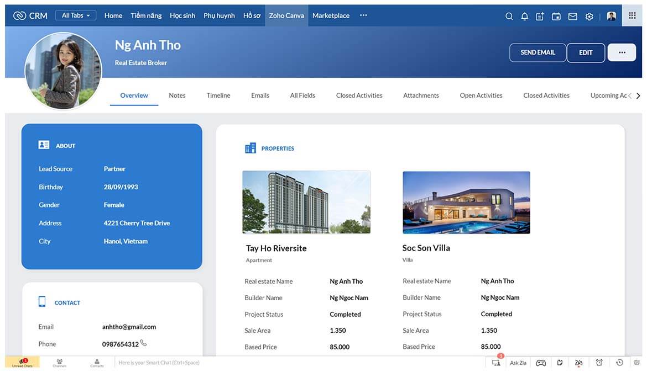This screenshot has height=372, width=647.
Task: Go to Marketplace in top menu
Action: pos(331,15)
